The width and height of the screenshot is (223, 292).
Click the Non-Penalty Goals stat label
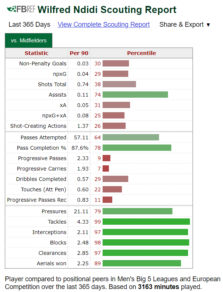coord(43,64)
